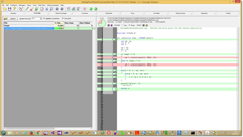
Task: Click the floppy disk save icon
Action: [x=10, y=9]
